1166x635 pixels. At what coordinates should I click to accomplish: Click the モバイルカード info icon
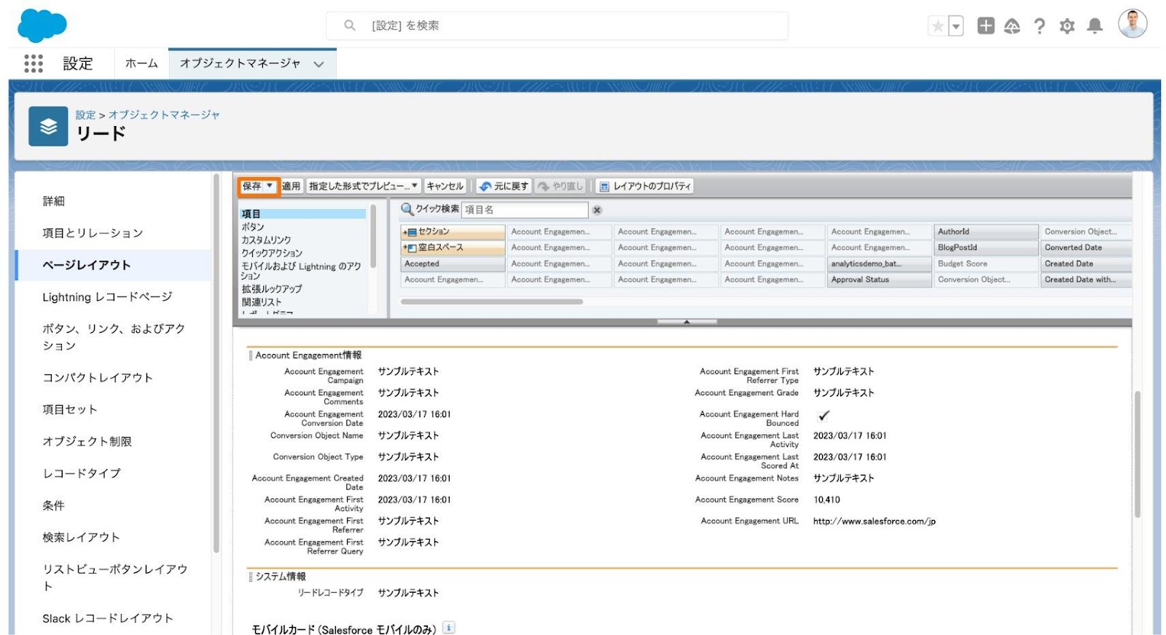pyautogui.click(x=449, y=628)
